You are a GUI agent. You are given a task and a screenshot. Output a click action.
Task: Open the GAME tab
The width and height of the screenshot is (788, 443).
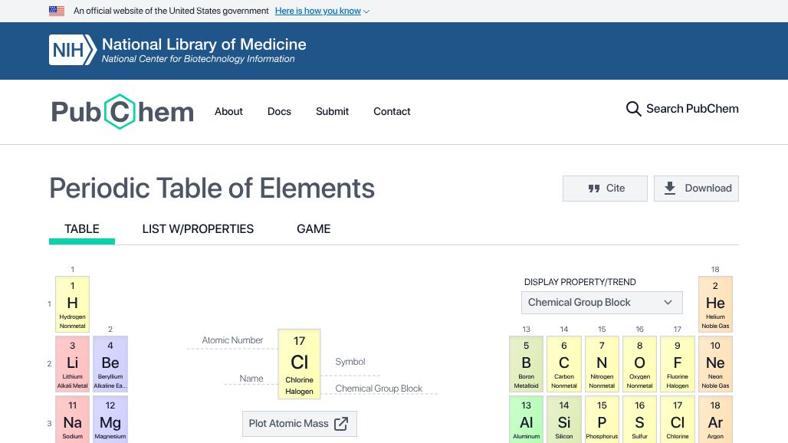(314, 228)
